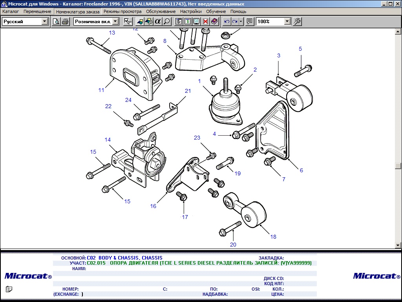This screenshot has height=302, width=402.
Task: Click the redo arrow icon
Action: click(x=235, y=21)
